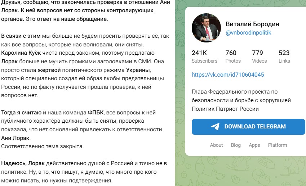Open the channel's round profile photo
Screen dimensions: 306x186
206,28
